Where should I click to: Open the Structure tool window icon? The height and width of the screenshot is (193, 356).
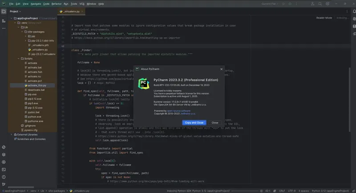tap(4, 21)
